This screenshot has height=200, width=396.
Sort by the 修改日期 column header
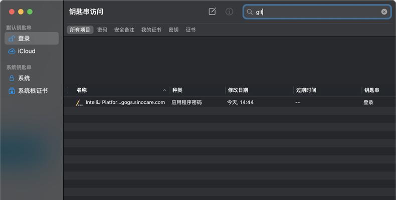238,90
